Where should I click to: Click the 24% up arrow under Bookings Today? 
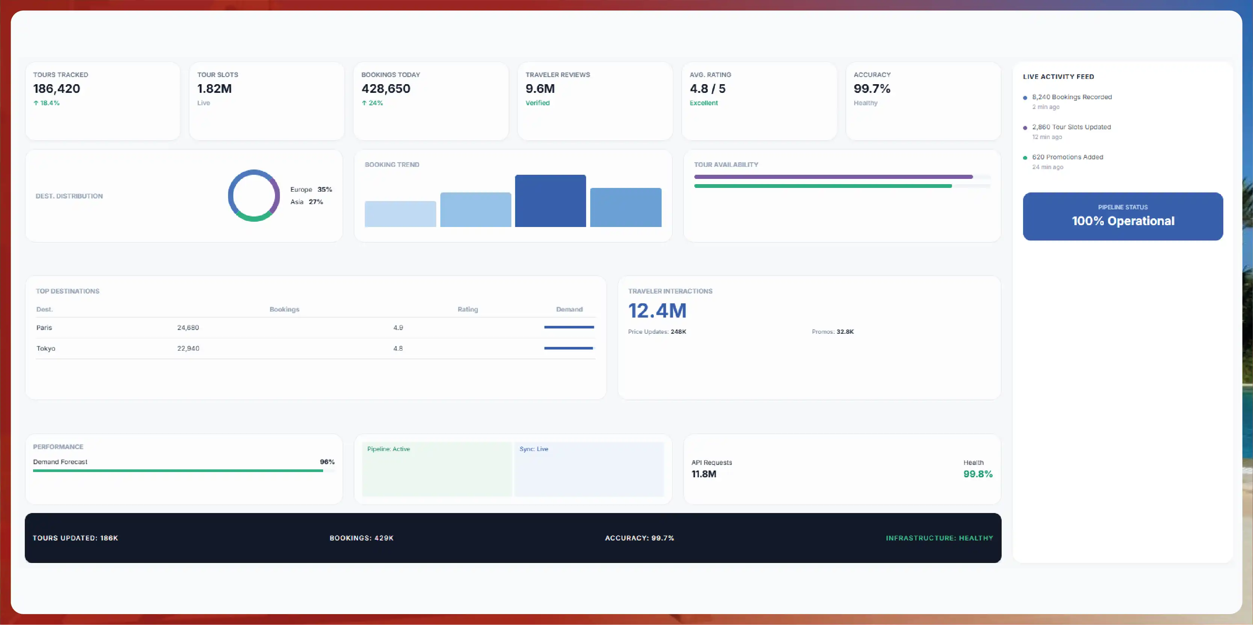pos(364,103)
